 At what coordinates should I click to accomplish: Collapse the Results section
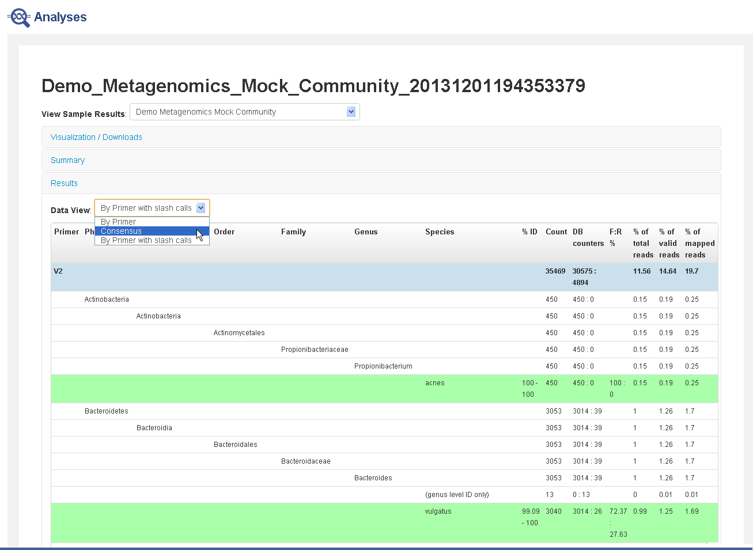pos(64,183)
